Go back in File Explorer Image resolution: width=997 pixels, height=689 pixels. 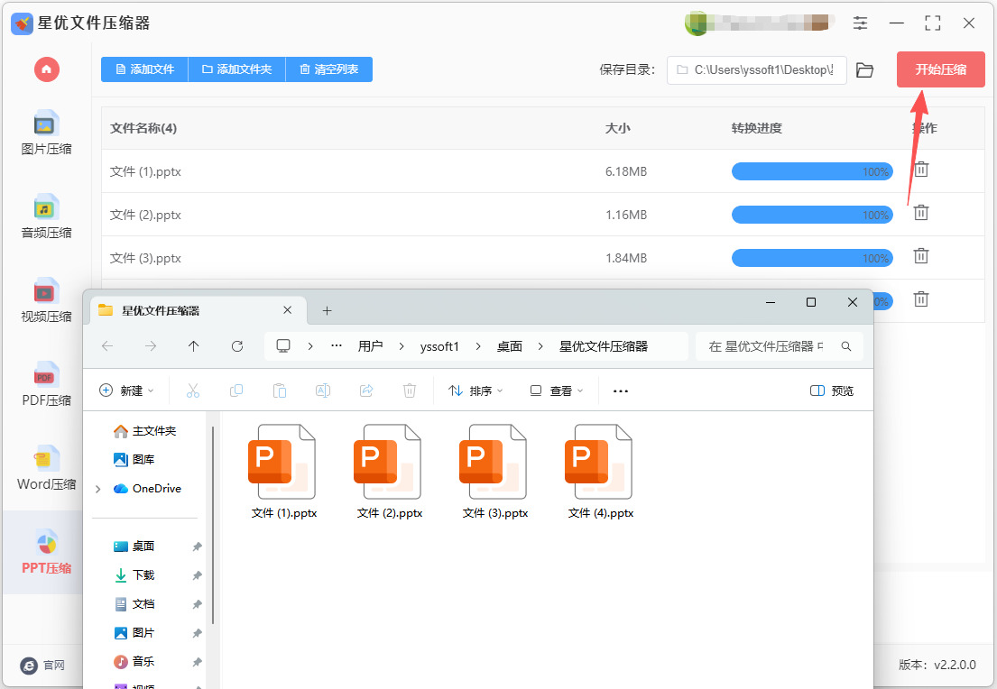107,346
